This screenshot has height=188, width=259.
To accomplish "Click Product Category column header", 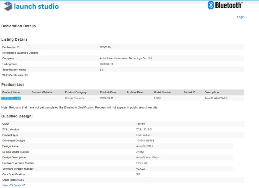I will 76,92.
